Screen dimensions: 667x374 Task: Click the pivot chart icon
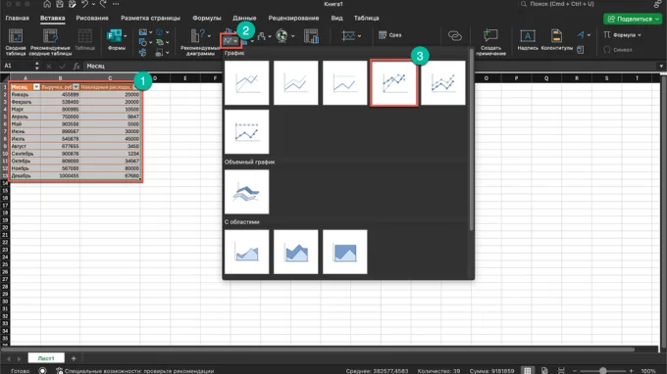click(x=311, y=36)
